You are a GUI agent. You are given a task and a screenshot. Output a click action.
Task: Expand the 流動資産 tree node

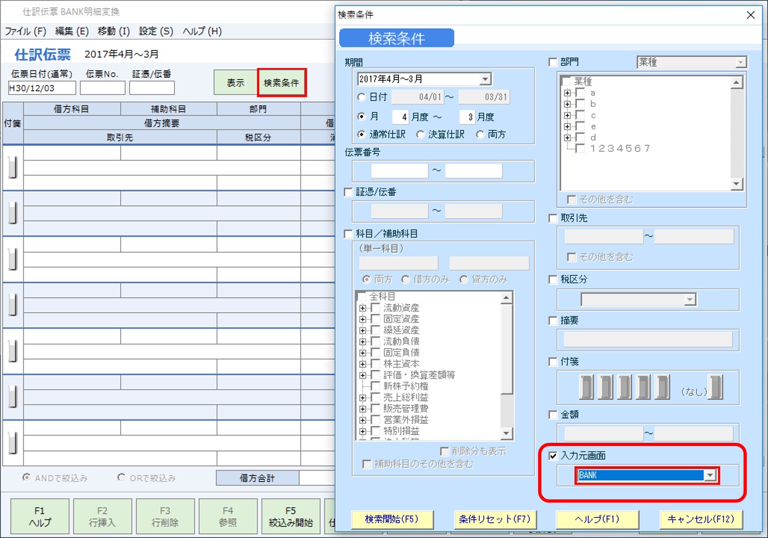pos(363,307)
